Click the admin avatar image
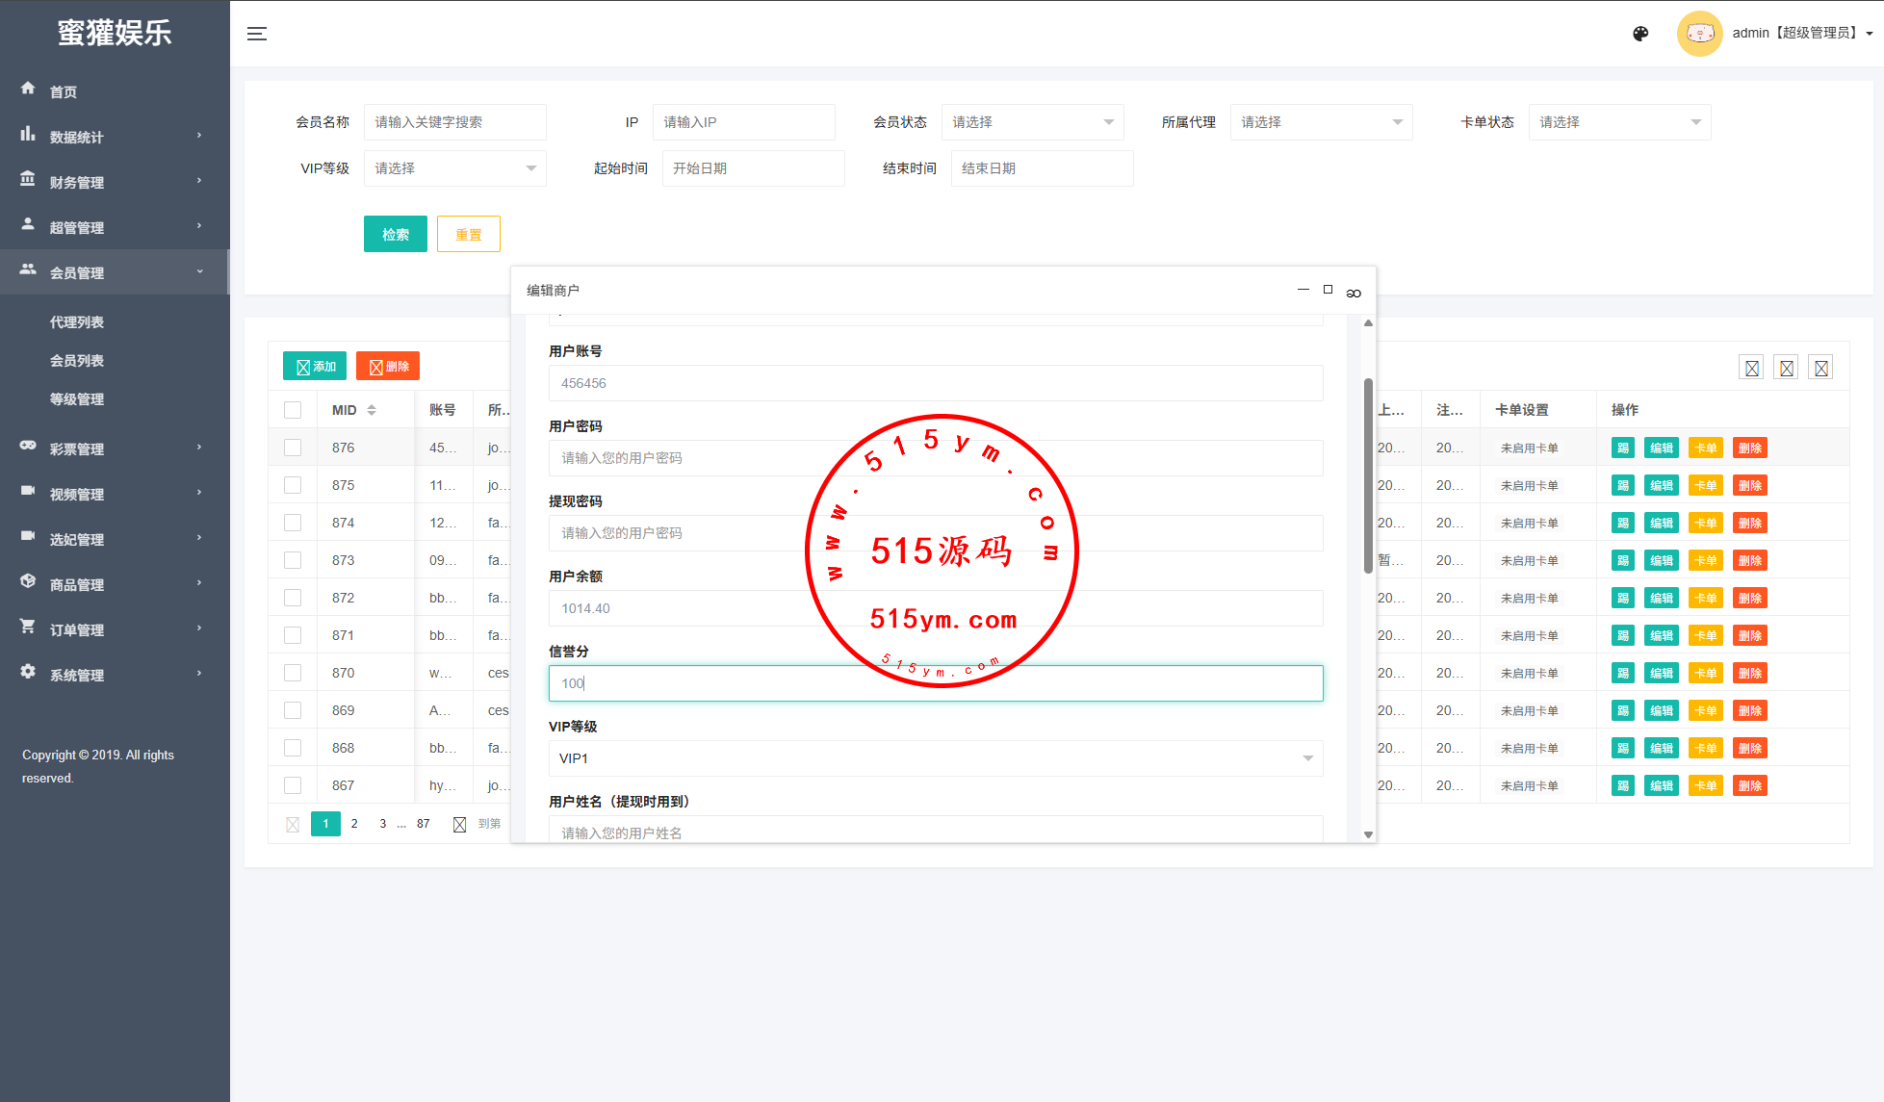This screenshot has width=1884, height=1102. coord(1699,34)
